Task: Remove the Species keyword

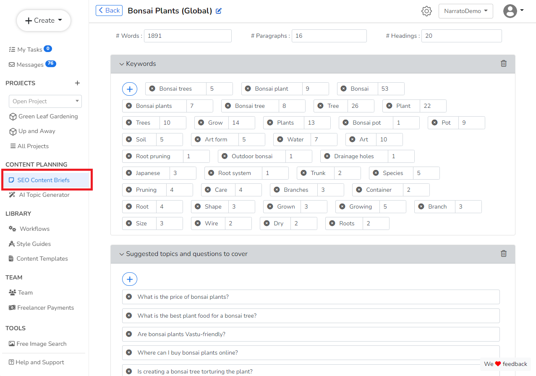Action: [x=376, y=173]
